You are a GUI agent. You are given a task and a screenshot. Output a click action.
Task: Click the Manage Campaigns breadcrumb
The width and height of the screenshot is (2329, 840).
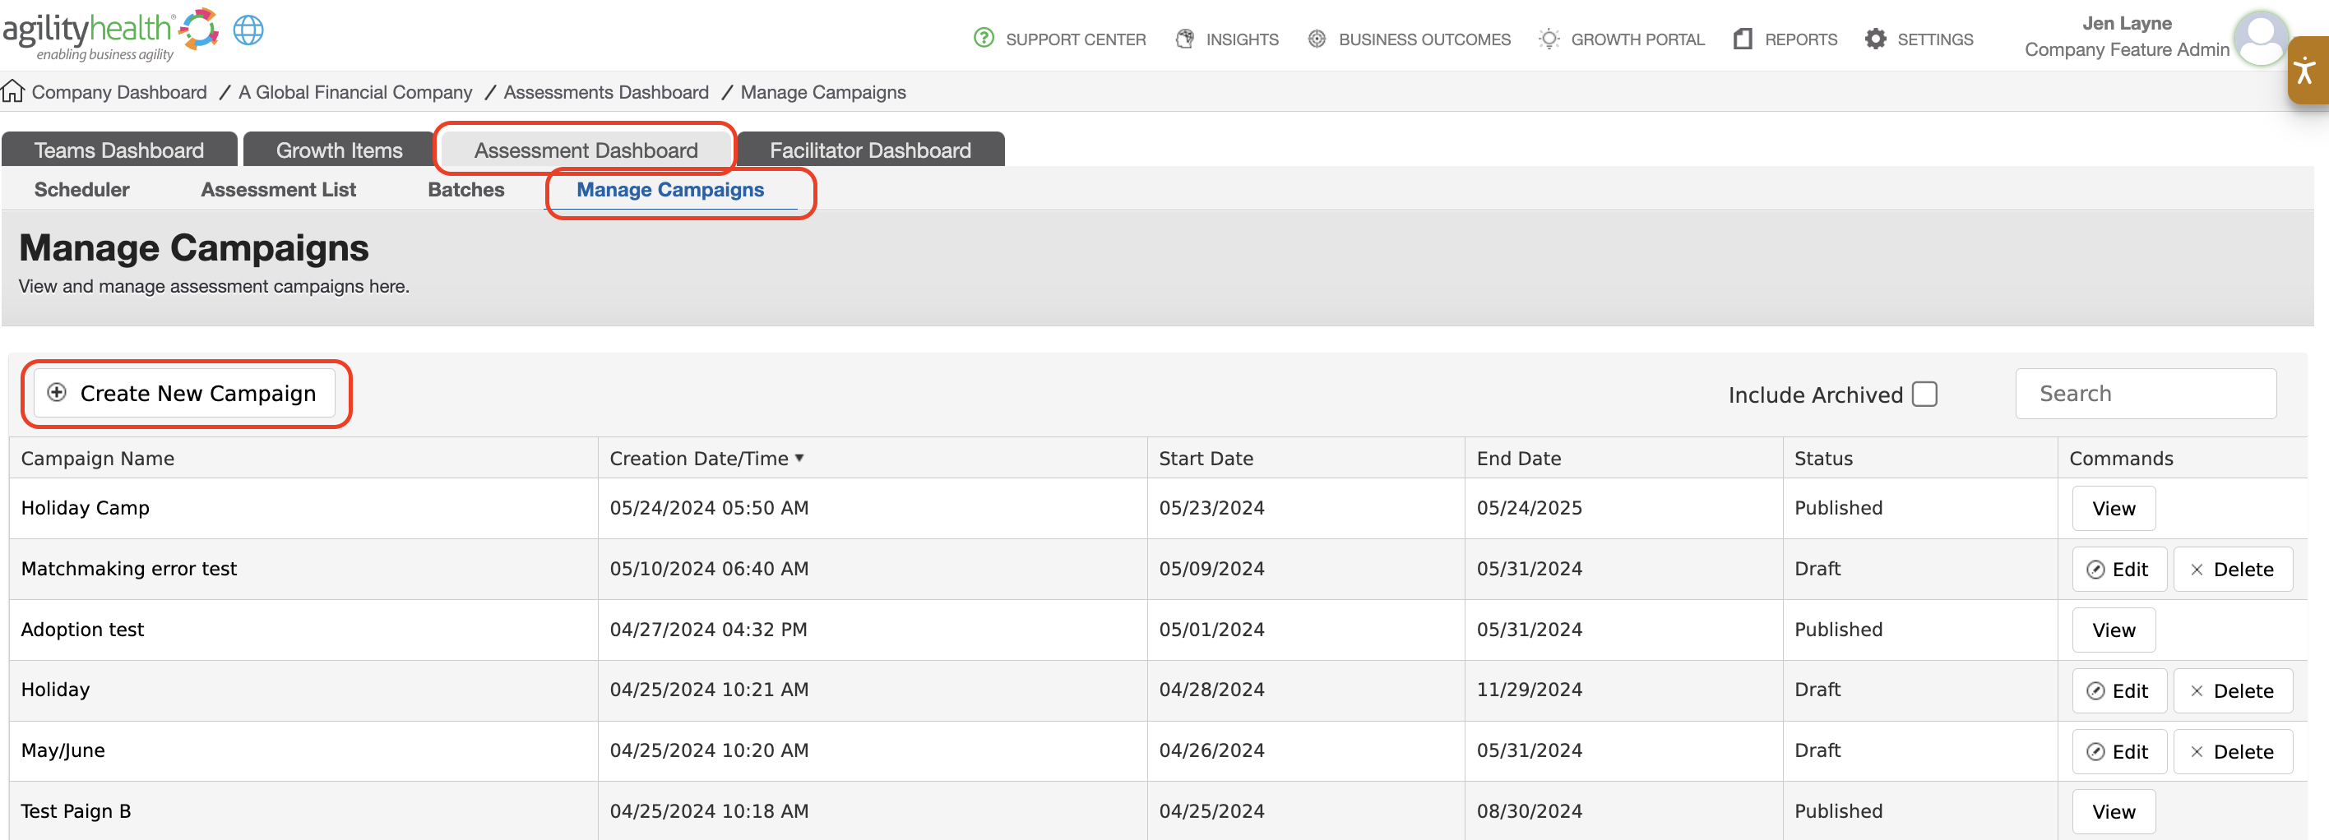pos(822,92)
